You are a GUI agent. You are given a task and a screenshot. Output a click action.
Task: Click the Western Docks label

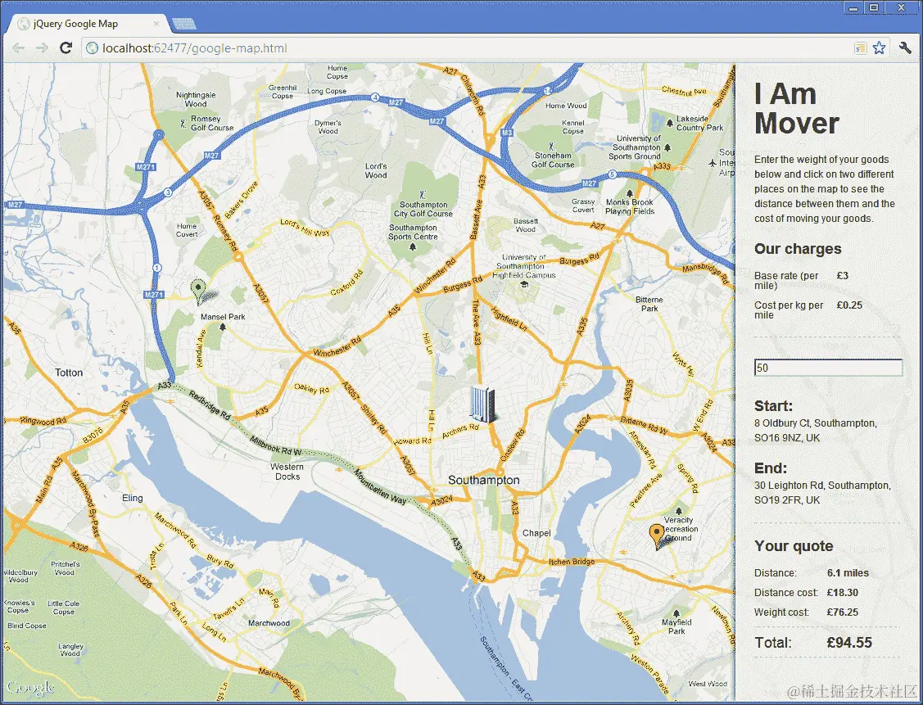pos(287,472)
